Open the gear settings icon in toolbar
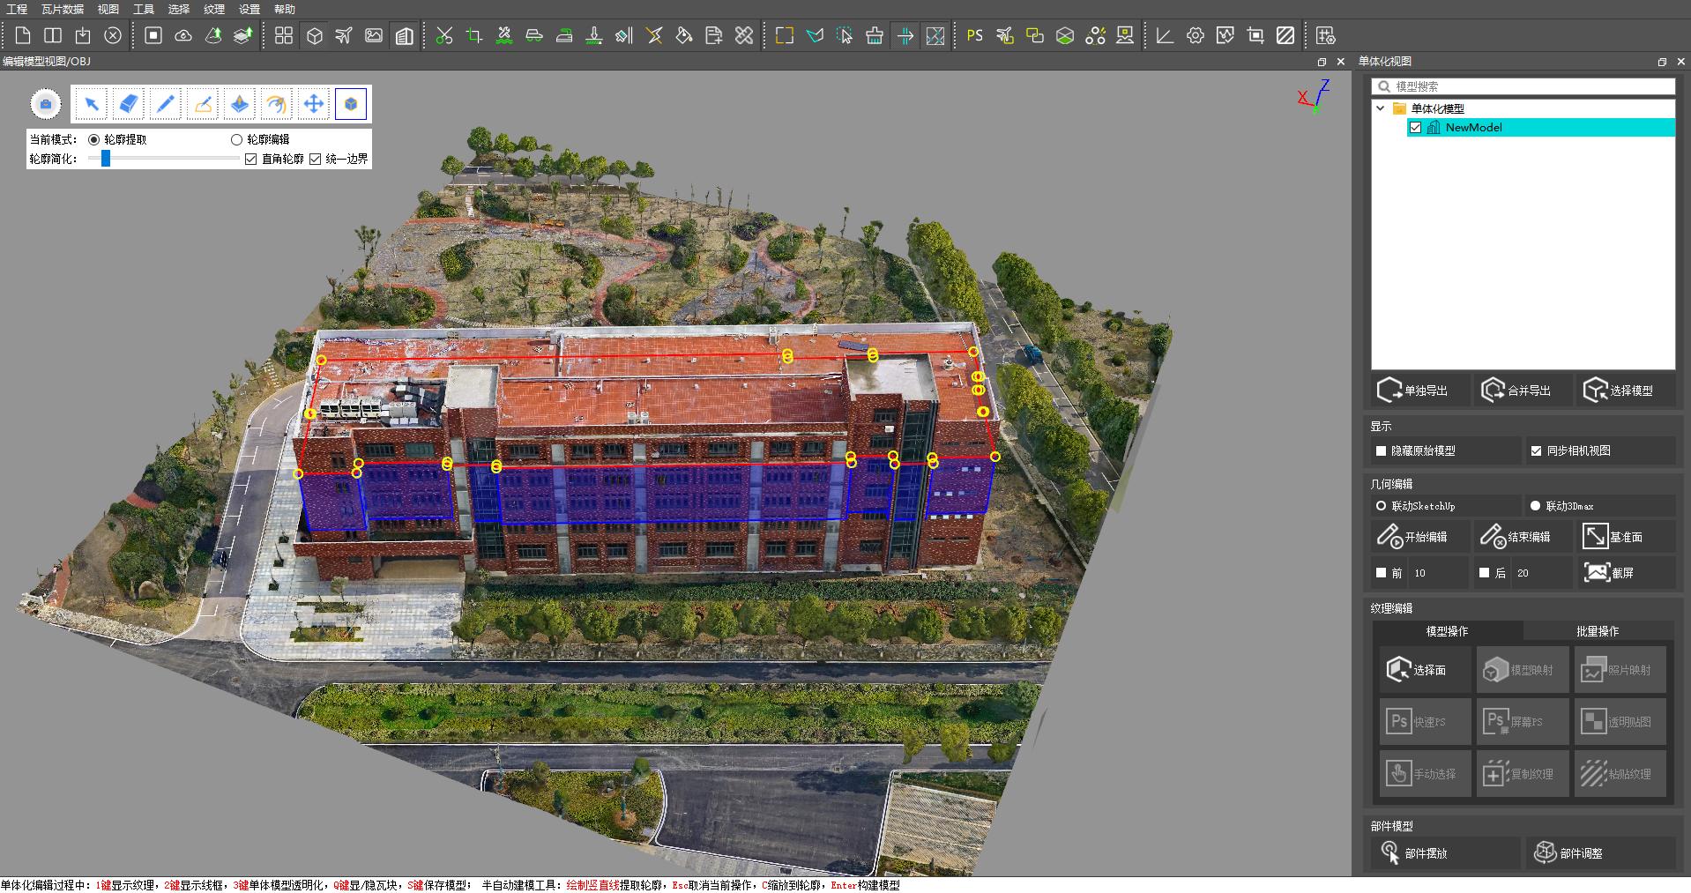 coord(1195,35)
